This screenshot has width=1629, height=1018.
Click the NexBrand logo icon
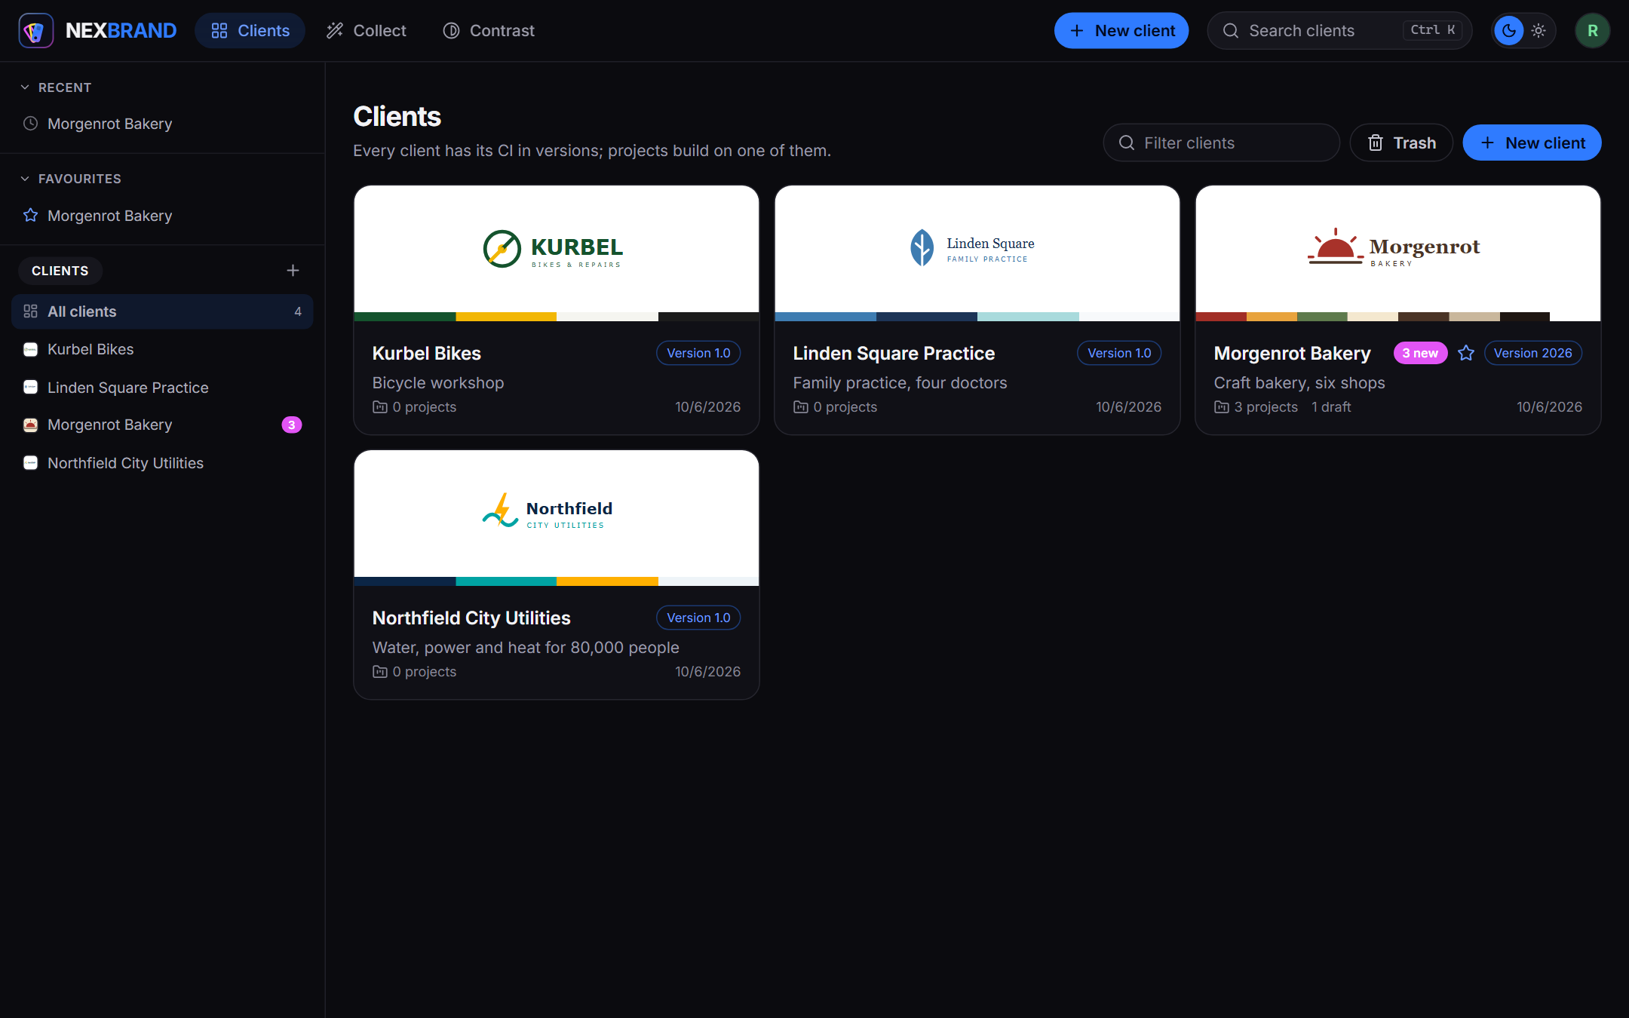coord(35,31)
